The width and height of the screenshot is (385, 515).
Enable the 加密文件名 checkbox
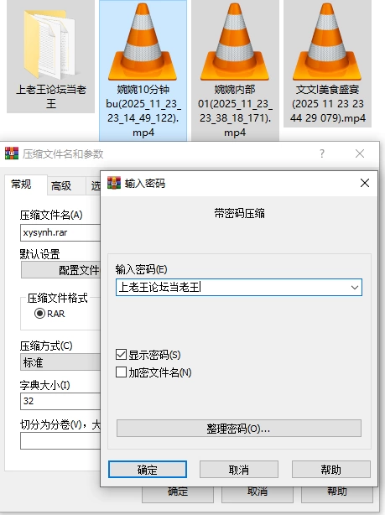122,372
